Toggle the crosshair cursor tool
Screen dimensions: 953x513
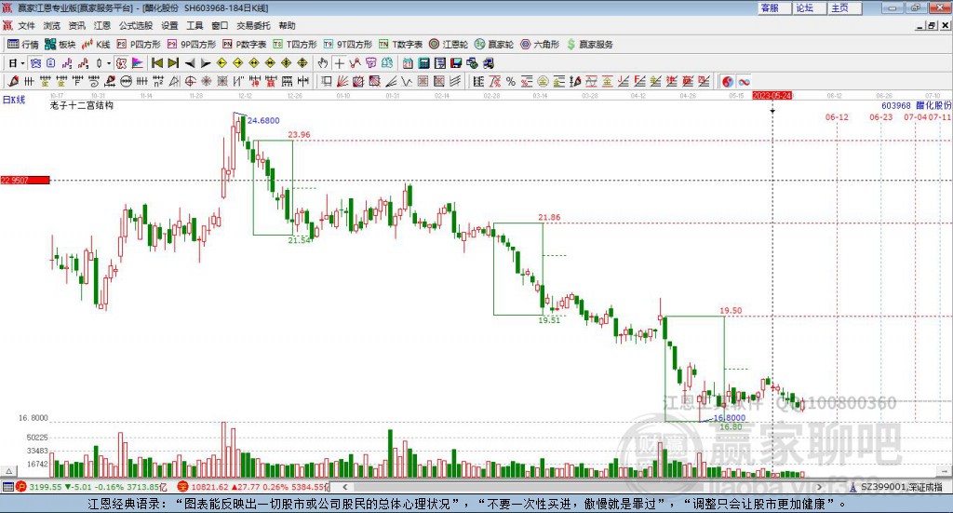click(x=339, y=63)
